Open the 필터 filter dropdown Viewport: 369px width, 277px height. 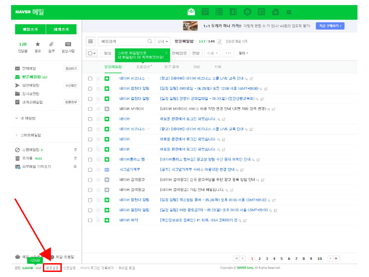tap(244, 53)
